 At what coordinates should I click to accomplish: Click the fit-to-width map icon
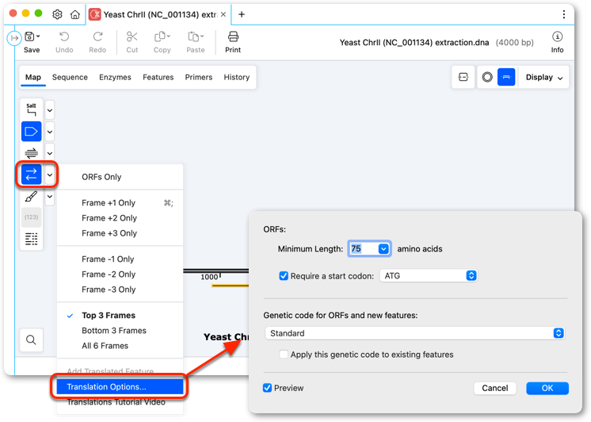pos(463,78)
